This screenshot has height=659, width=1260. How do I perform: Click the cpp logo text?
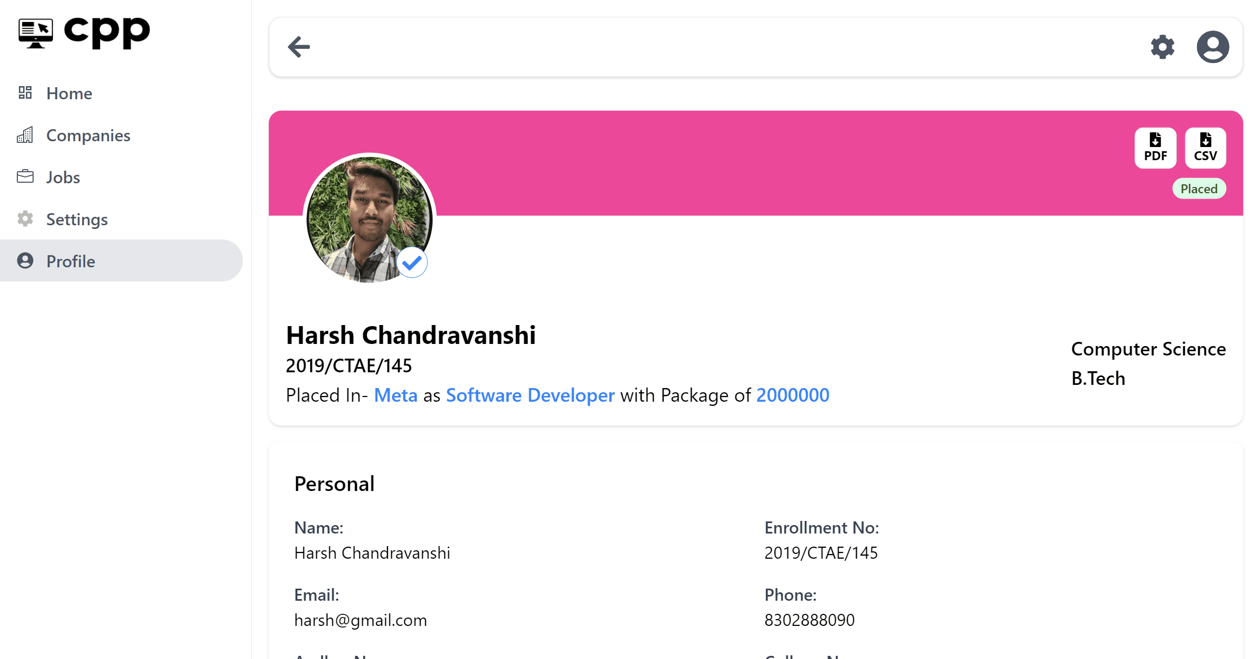[107, 33]
